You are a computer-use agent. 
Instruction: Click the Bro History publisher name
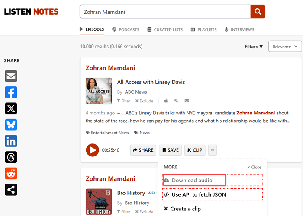(137, 203)
